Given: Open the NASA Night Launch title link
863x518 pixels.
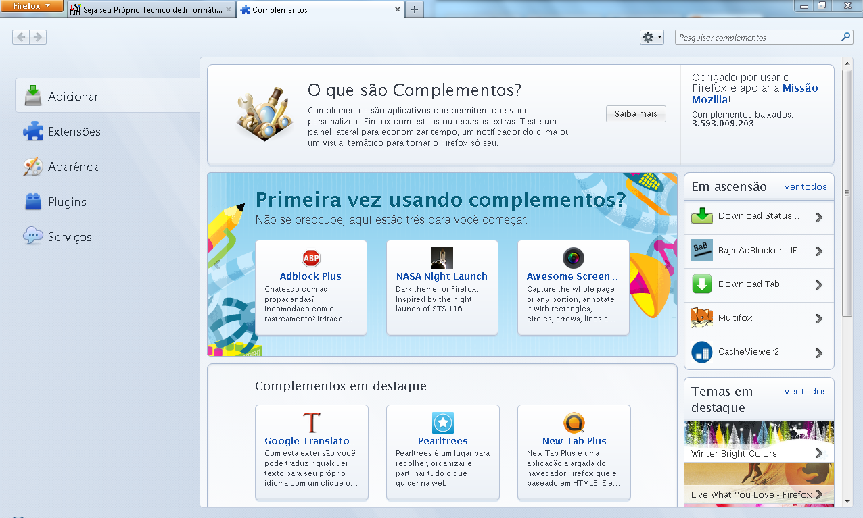Looking at the screenshot, I should coord(442,276).
